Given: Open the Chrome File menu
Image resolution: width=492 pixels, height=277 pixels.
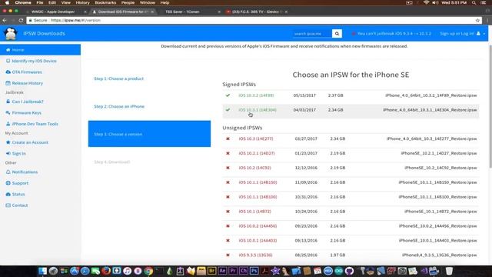Looking at the screenshot, I should (x=40, y=2).
